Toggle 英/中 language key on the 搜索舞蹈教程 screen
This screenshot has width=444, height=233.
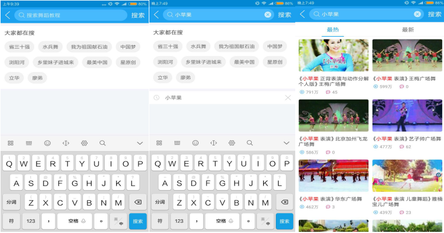118,221
